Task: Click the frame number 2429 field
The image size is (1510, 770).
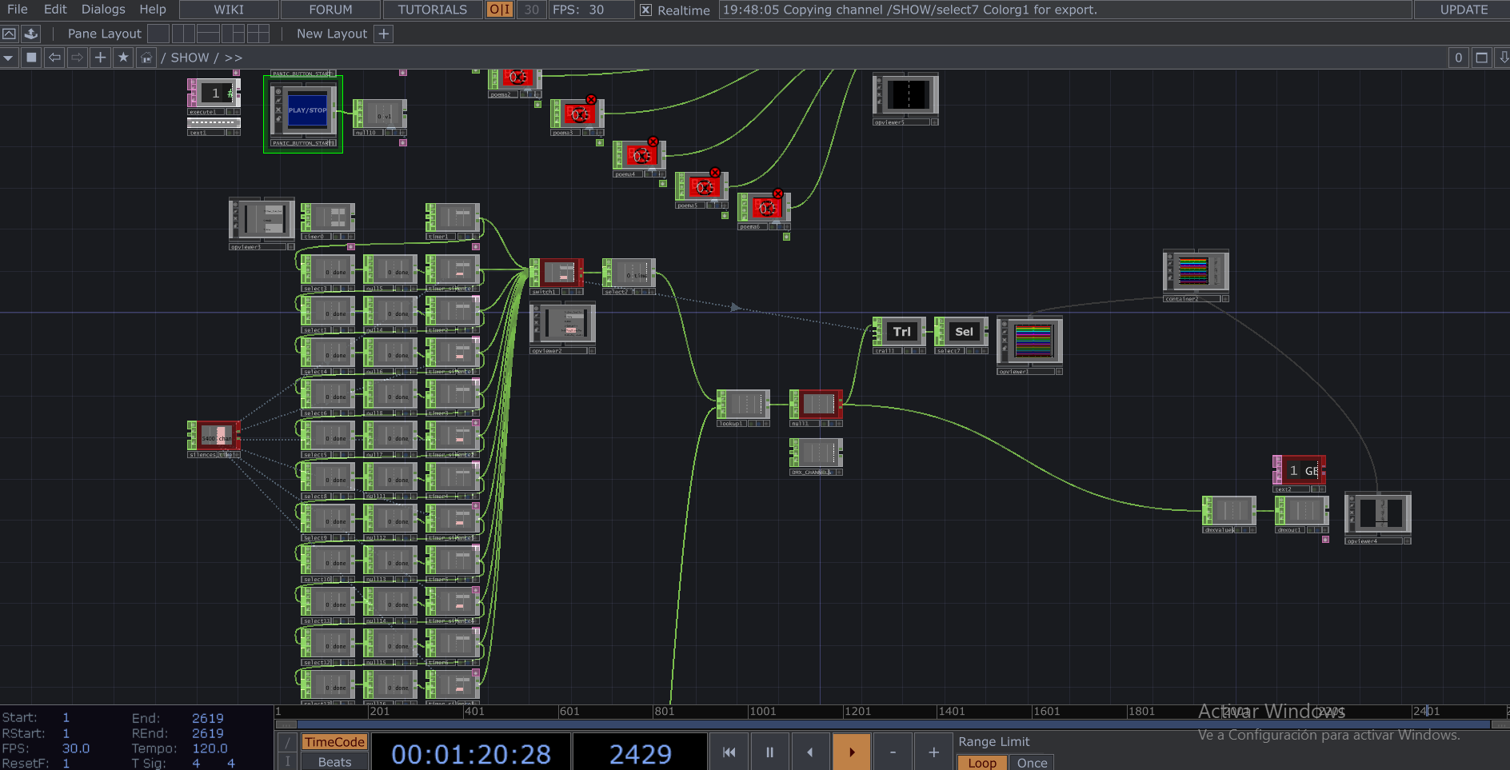Action: [640, 753]
